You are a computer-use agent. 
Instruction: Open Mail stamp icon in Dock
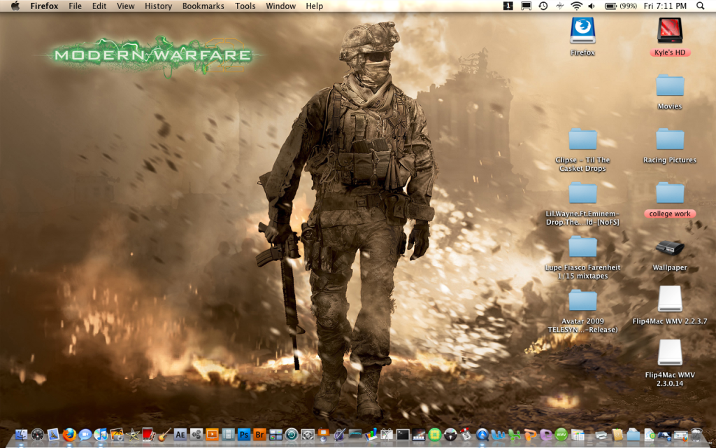click(53, 434)
